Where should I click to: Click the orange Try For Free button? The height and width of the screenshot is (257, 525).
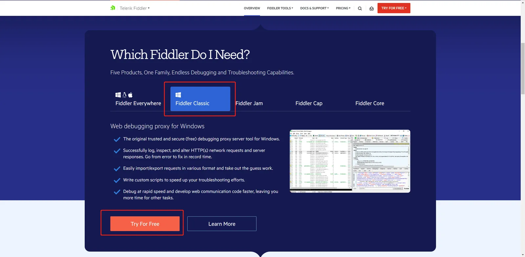click(x=145, y=224)
